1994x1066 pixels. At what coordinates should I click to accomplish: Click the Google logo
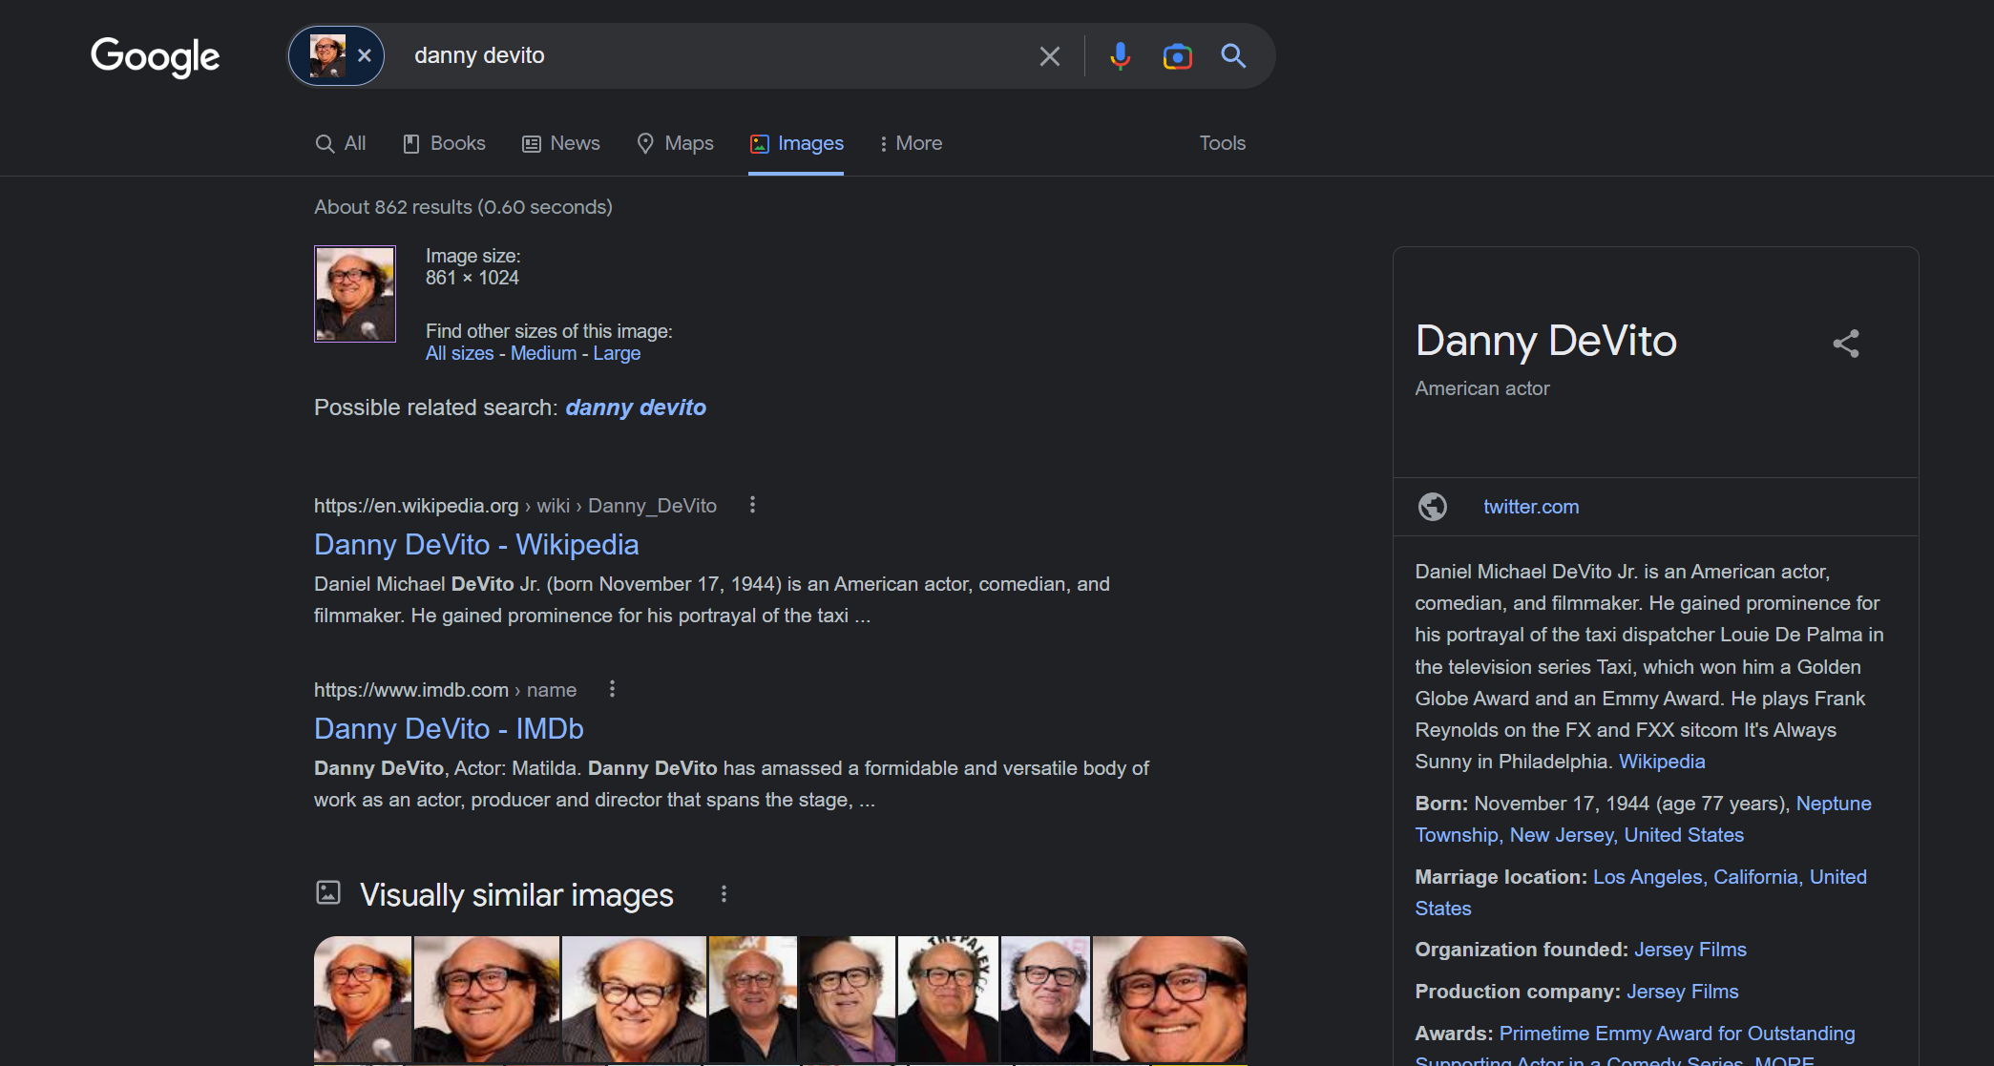click(156, 56)
